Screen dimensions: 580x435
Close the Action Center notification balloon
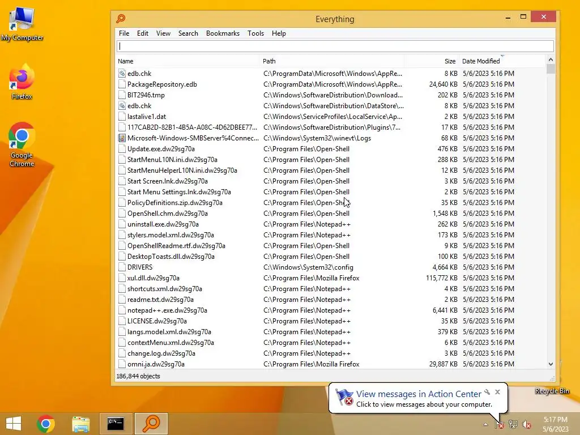pyautogui.click(x=497, y=392)
